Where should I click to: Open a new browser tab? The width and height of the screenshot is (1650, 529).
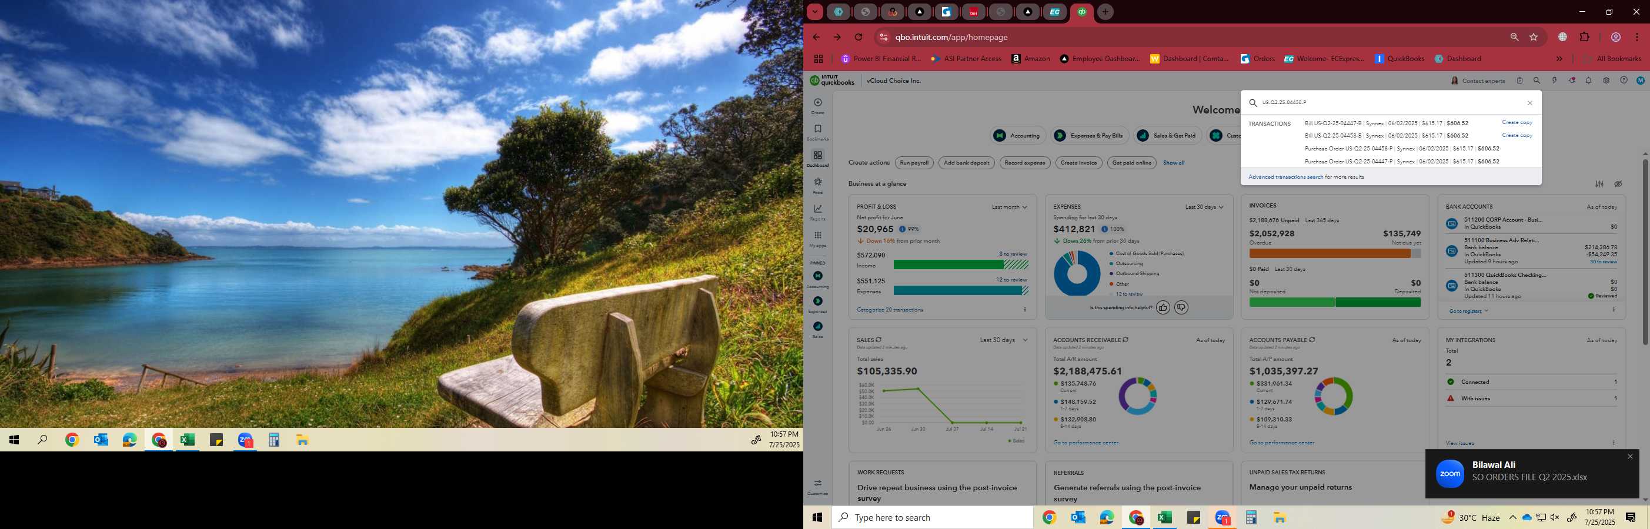[1104, 12]
